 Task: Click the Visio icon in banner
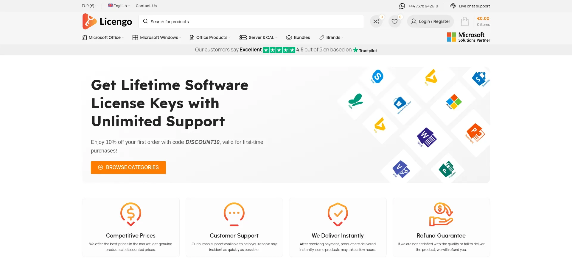tap(401, 169)
